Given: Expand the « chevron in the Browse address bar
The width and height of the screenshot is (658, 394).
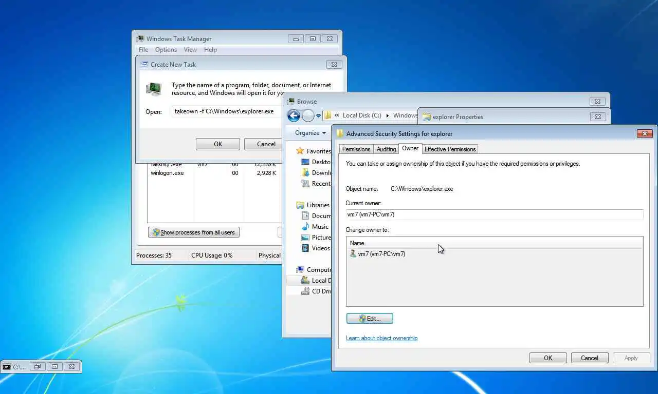Looking at the screenshot, I should pos(337,115).
